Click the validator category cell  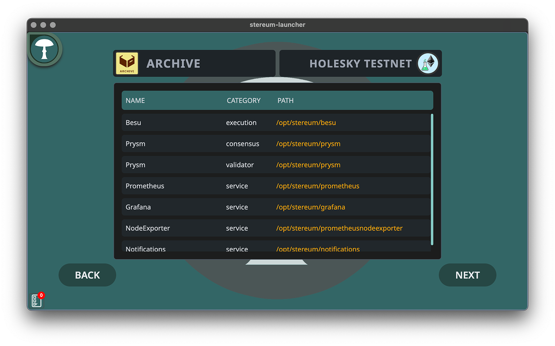pyautogui.click(x=240, y=165)
